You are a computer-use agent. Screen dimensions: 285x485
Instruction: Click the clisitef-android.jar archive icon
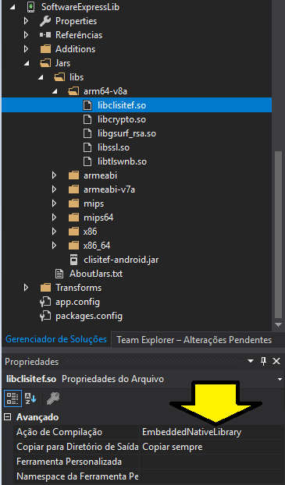[x=73, y=260]
